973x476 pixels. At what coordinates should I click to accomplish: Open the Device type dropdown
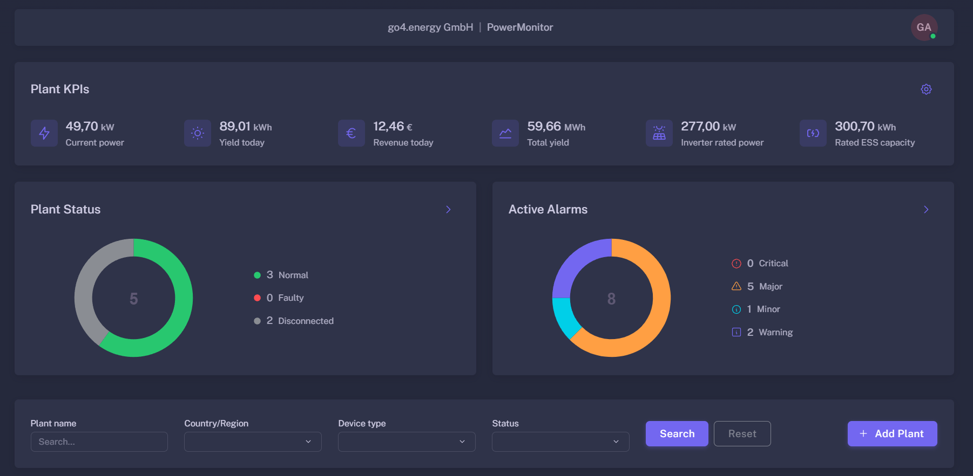pos(407,441)
